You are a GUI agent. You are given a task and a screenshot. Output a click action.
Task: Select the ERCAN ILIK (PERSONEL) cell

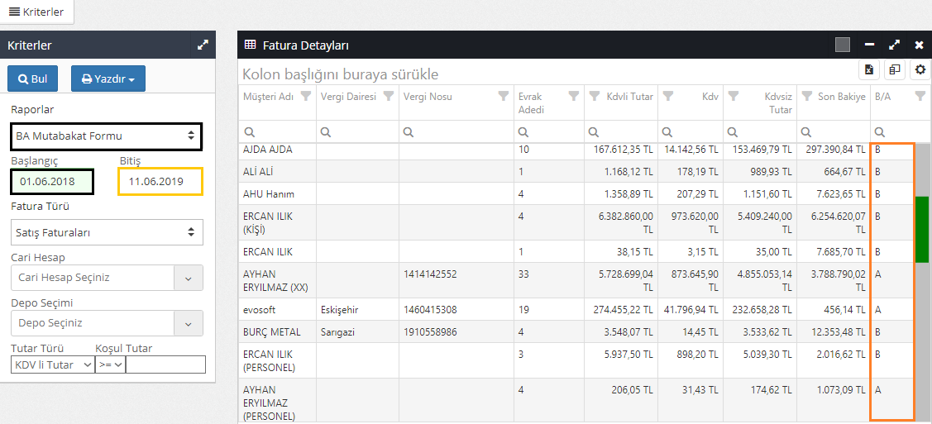point(277,360)
